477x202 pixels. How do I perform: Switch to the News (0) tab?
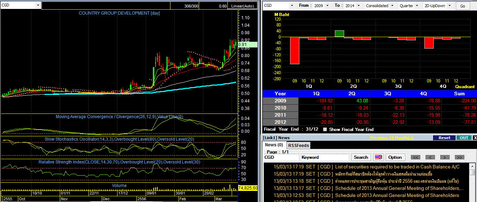[274, 145]
